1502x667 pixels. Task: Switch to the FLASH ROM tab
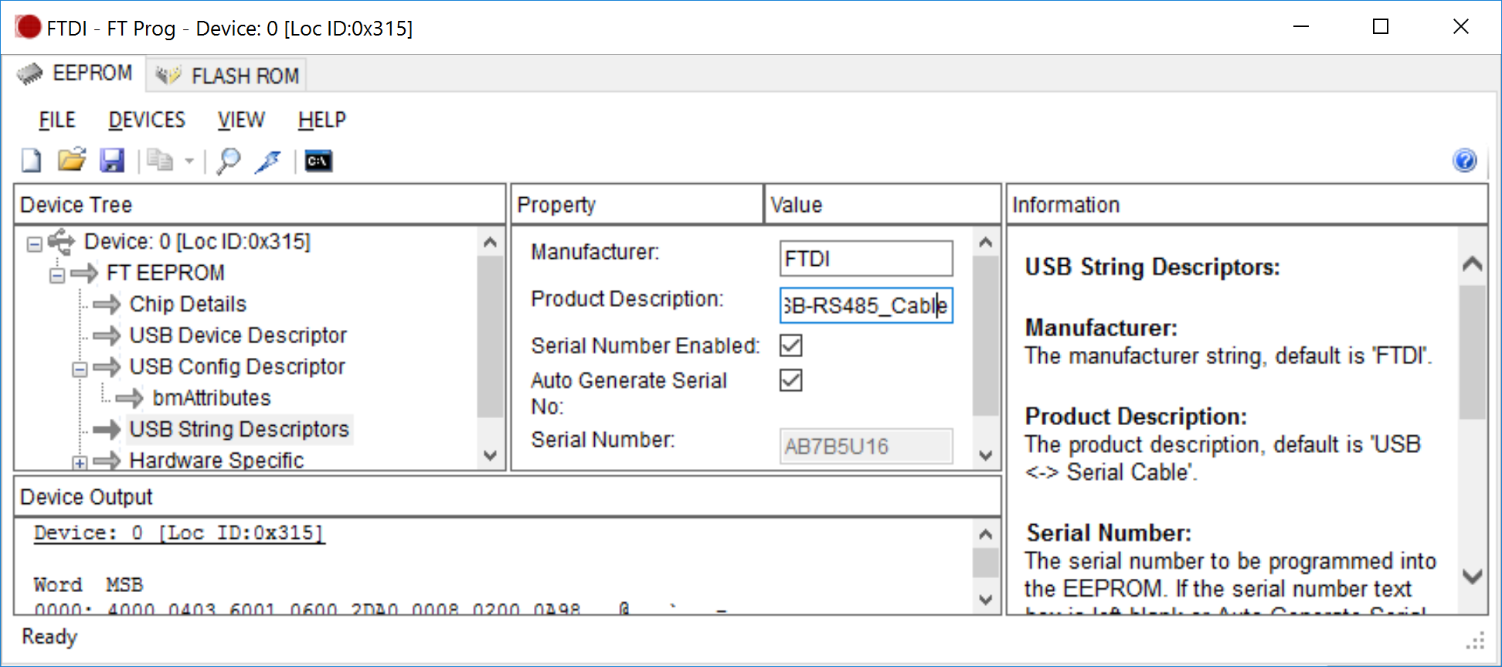227,76
